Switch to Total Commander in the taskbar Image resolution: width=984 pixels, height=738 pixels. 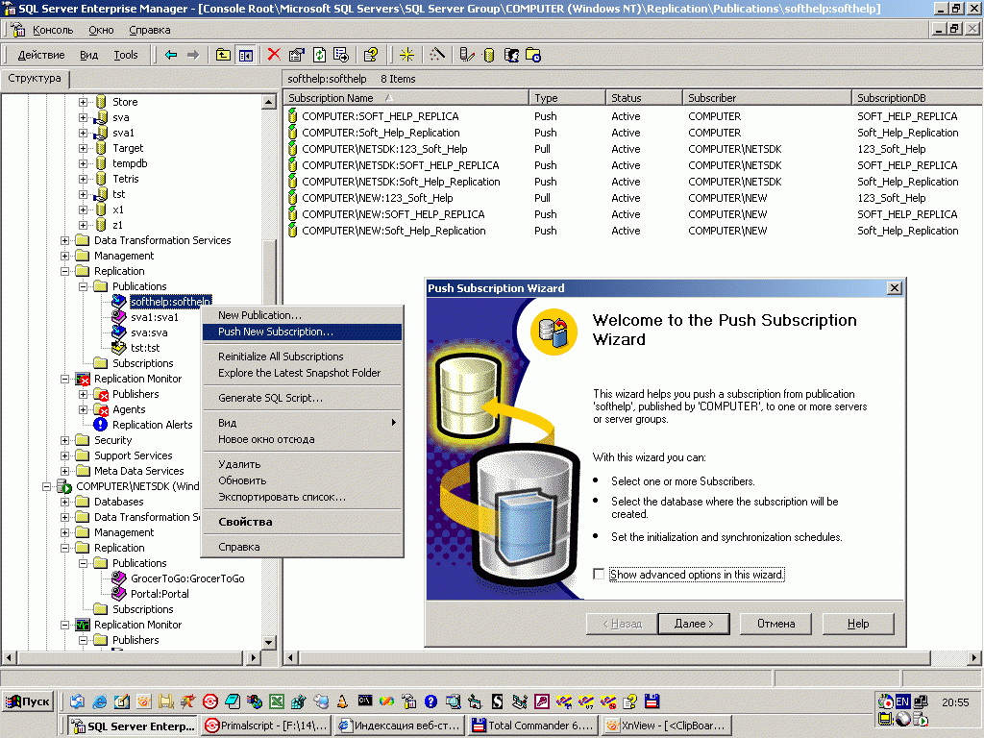pos(532,726)
